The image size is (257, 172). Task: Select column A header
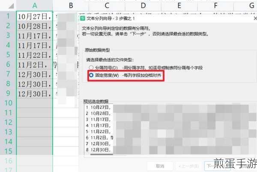(x=35, y=6)
